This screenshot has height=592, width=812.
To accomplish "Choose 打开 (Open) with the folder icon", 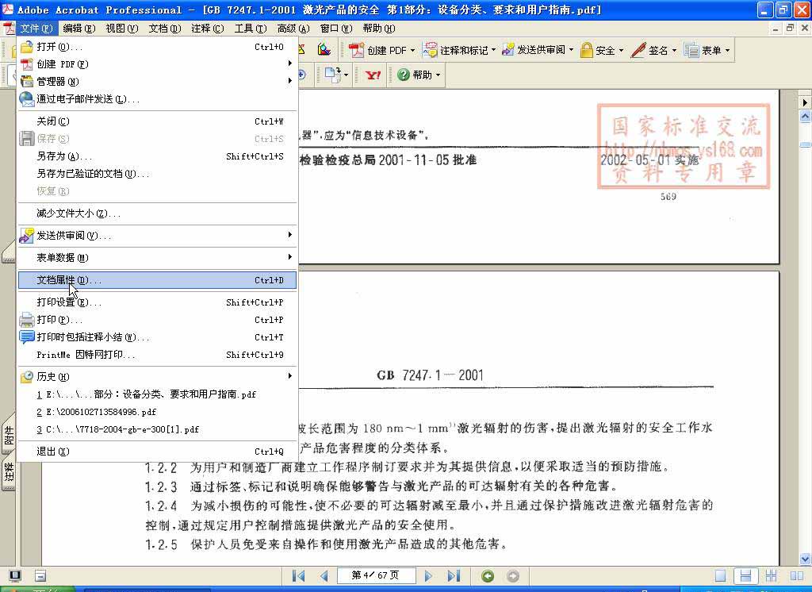I will coord(158,47).
